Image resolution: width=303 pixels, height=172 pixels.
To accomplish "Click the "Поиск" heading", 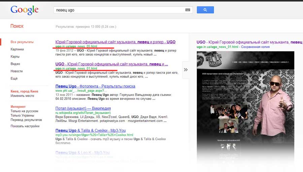I will 17,26.
